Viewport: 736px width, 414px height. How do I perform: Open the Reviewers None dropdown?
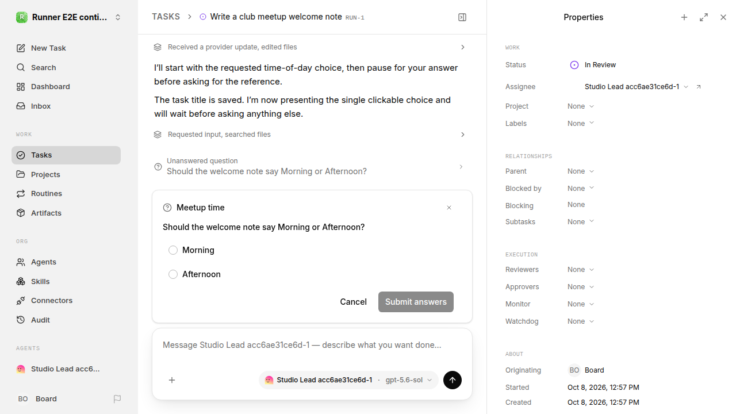point(581,270)
